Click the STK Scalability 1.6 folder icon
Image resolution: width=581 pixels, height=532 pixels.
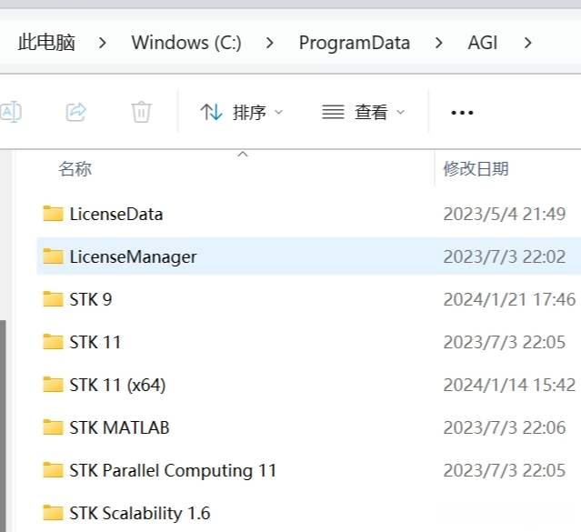pyautogui.click(x=53, y=513)
